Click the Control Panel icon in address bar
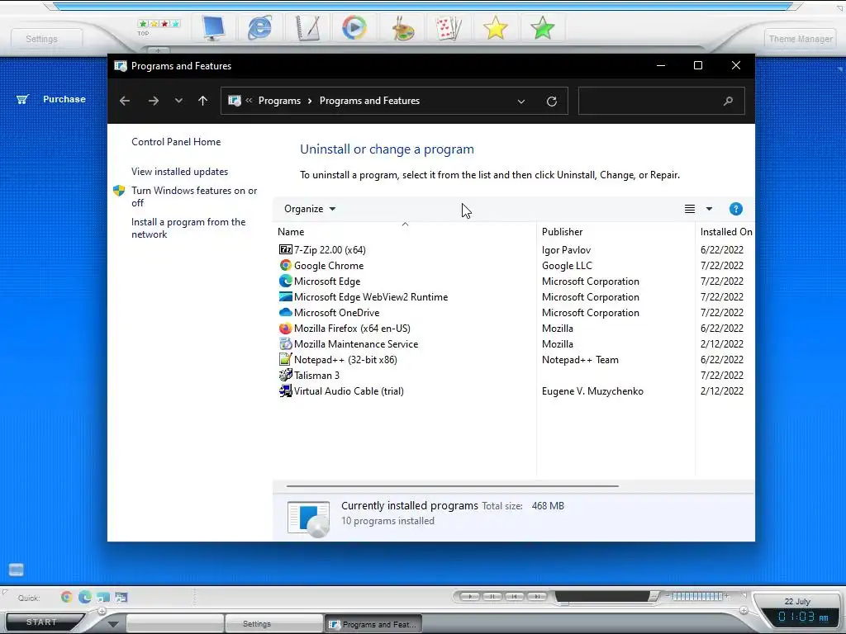This screenshot has height=634, width=846. pyautogui.click(x=235, y=101)
